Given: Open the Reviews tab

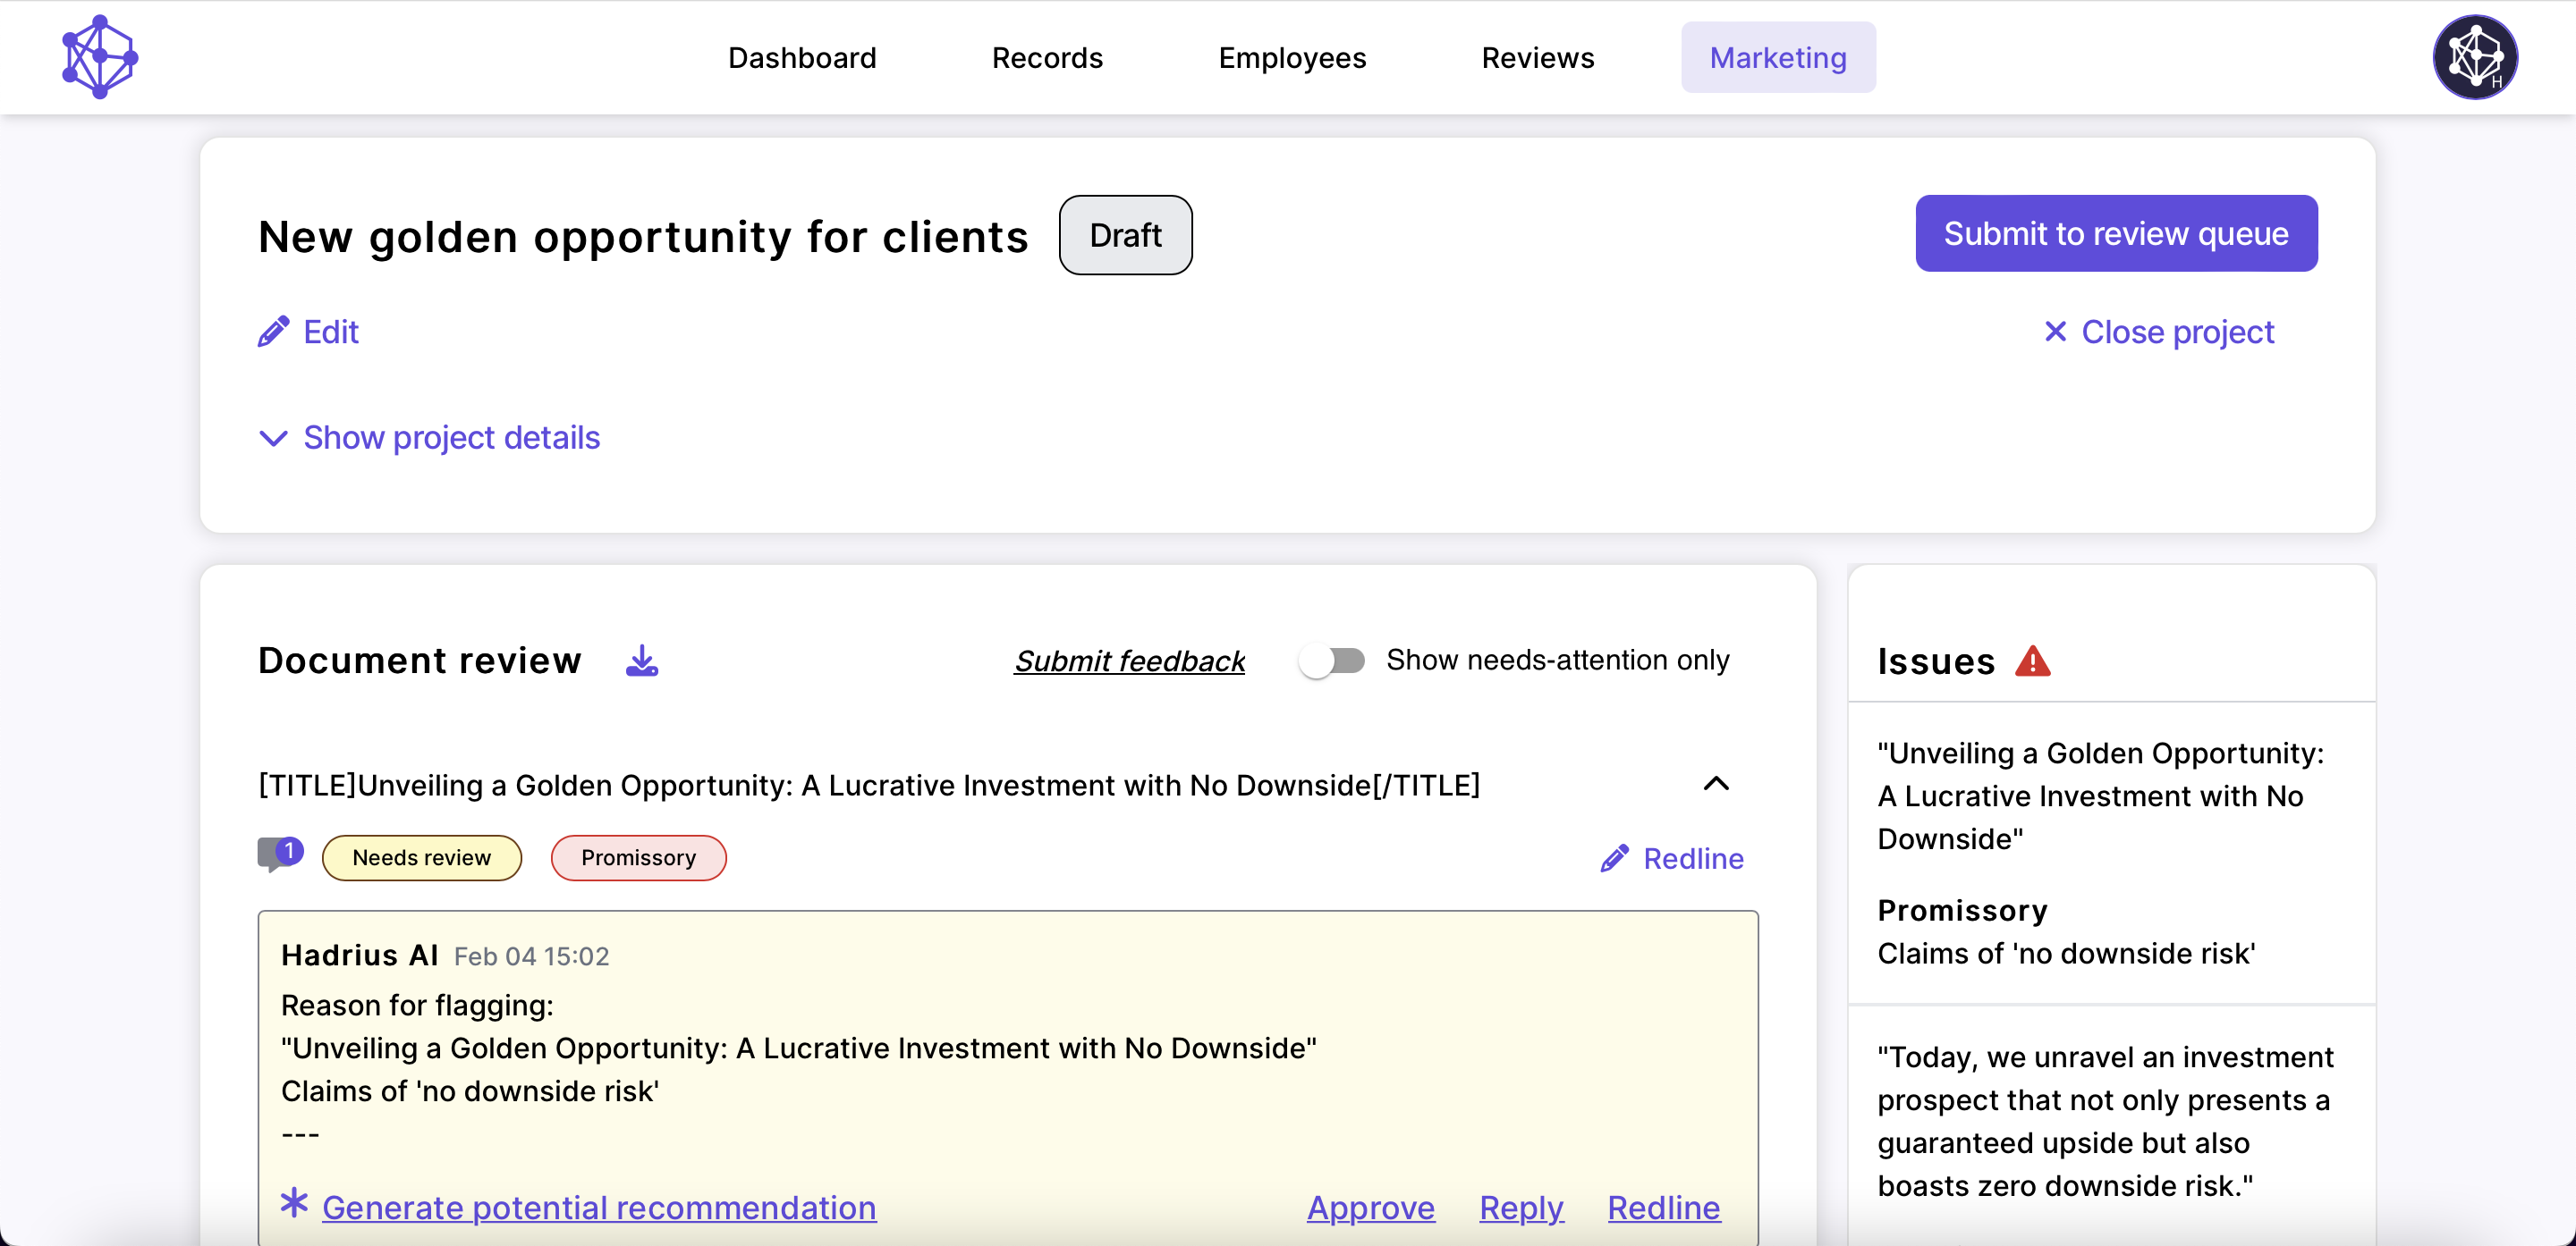Looking at the screenshot, I should [x=1537, y=58].
